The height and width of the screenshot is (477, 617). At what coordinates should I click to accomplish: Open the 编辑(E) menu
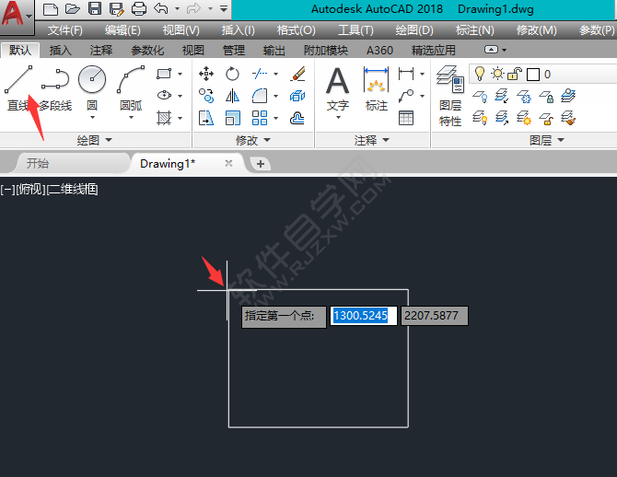pos(122,30)
